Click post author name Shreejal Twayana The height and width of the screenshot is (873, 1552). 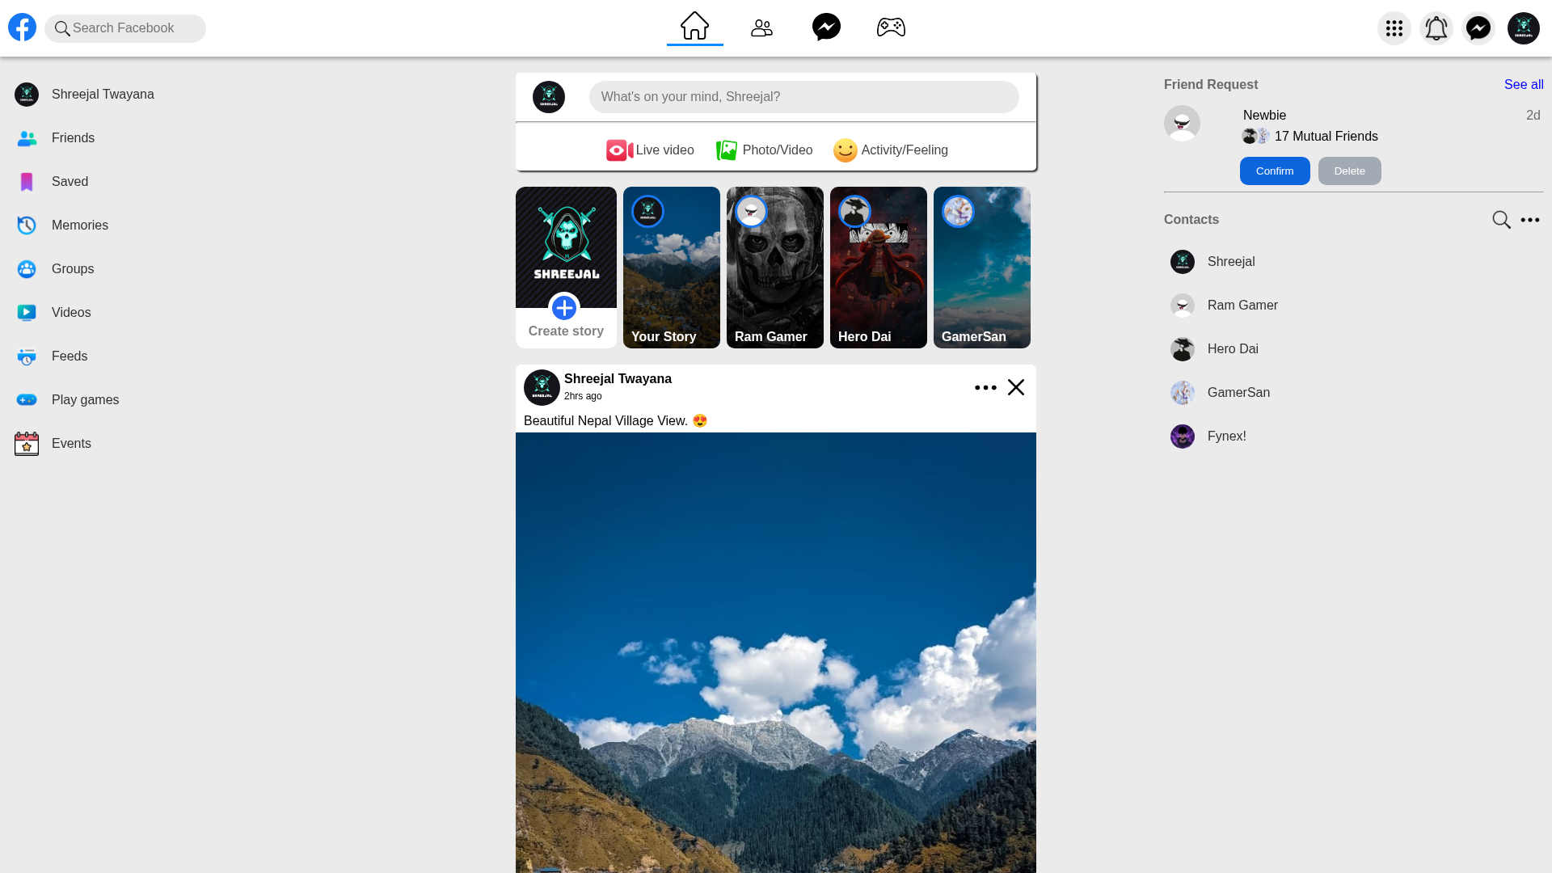(618, 379)
